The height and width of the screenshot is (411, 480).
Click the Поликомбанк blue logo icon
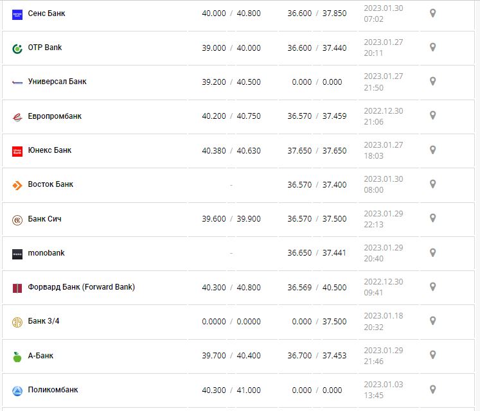(17, 390)
